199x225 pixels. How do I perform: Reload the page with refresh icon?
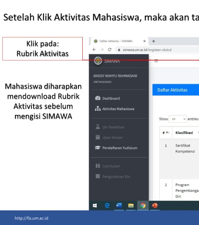(x=110, y=50)
